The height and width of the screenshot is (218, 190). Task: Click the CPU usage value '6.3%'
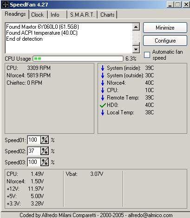click(131, 59)
